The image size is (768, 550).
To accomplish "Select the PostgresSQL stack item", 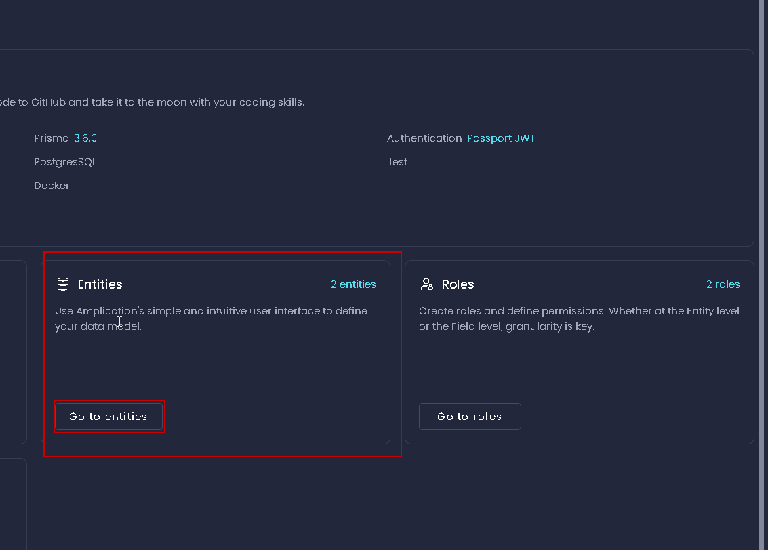I will pyautogui.click(x=65, y=161).
